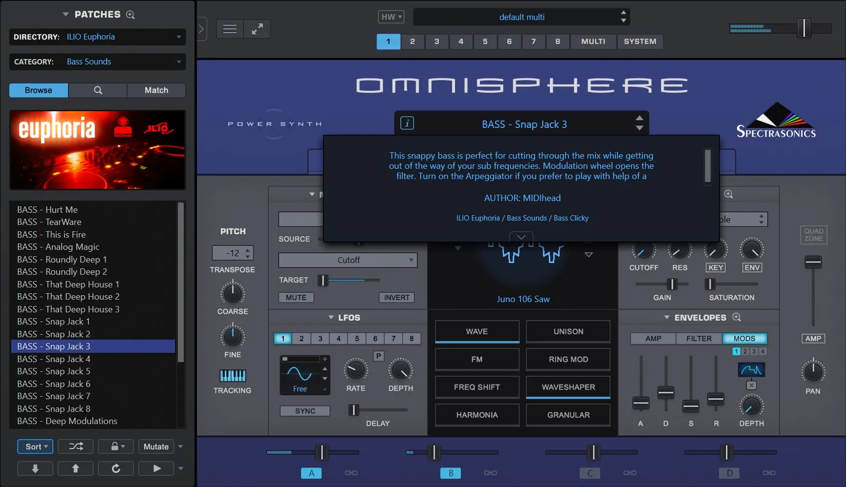Open the FM oscillator button
The width and height of the screenshot is (846, 487).
(477, 359)
